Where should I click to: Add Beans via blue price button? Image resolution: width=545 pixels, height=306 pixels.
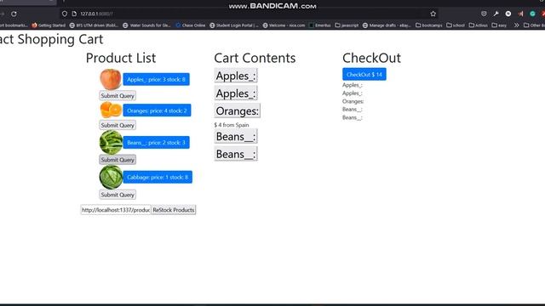[156, 143]
